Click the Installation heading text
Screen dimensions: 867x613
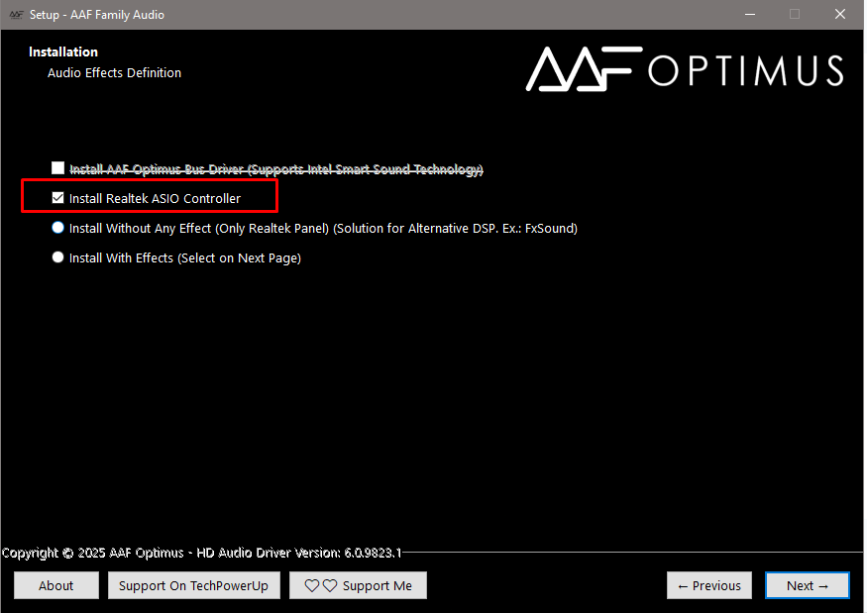pyautogui.click(x=63, y=51)
